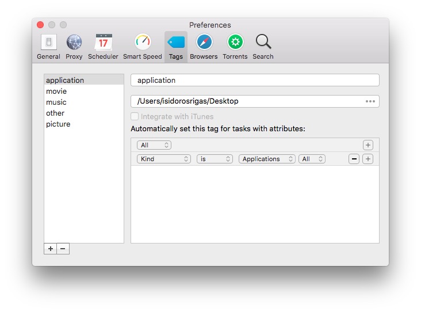The image size is (421, 312).
Task: Select the Tags toolbar tab
Action: tap(175, 46)
